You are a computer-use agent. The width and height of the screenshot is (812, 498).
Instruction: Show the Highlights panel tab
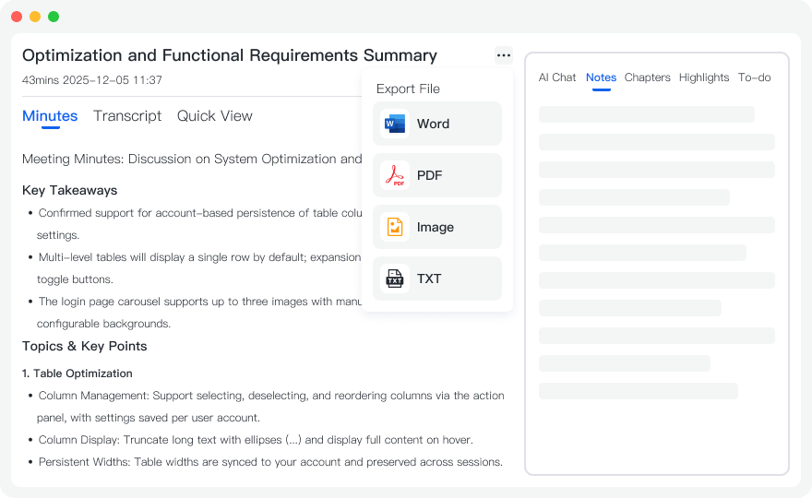(x=704, y=77)
